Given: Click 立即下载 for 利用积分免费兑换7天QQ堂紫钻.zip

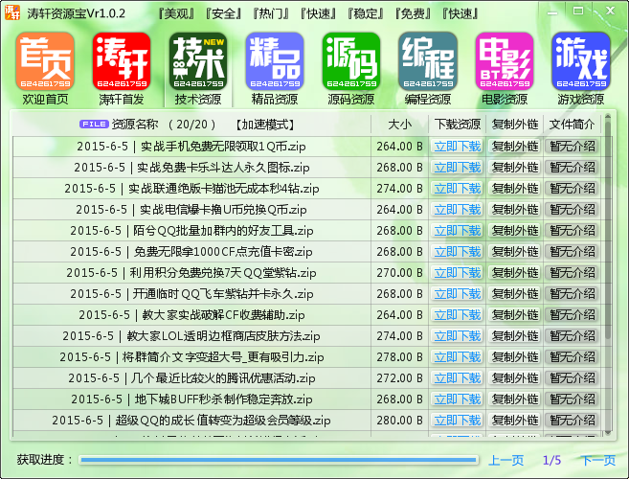Looking at the screenshot, I should pyautogui.click(x=458, y=273).
